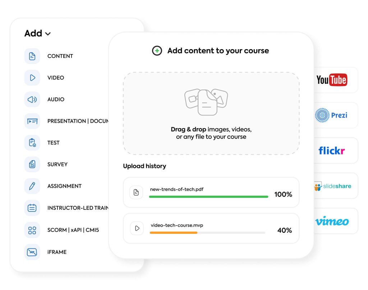Click the Content document icon
Image resolution: width=368 pixels, height=290 pixels.
point(32,56)
